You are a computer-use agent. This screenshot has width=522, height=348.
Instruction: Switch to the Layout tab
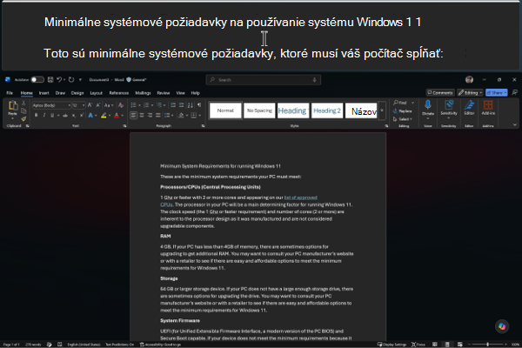click(x=97, y=93)
